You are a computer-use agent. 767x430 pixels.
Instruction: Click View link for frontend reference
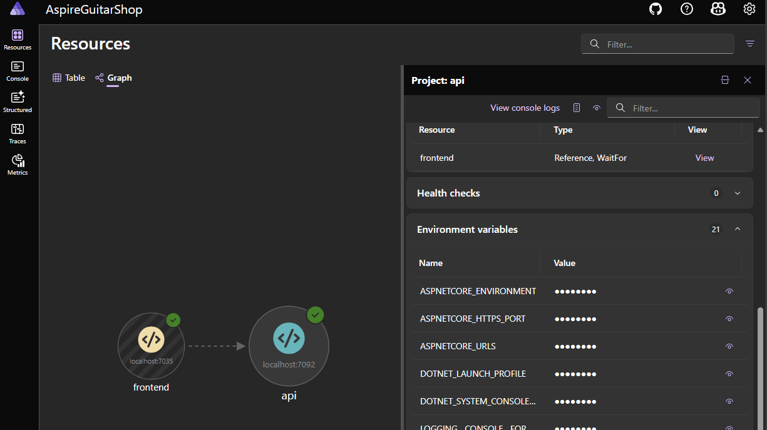pyautogui.click(x=704, y=158)
